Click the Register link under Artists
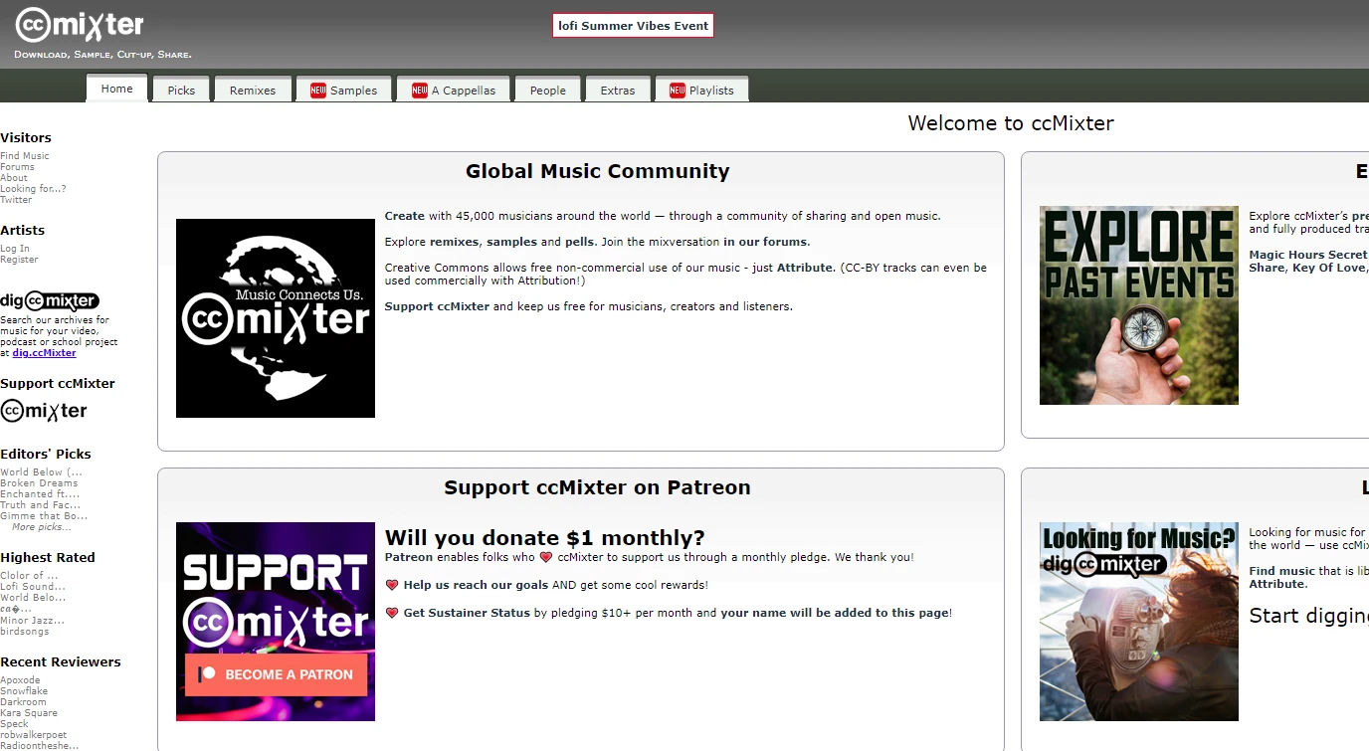Screen dimensions: 1369x751 [19, 260]
